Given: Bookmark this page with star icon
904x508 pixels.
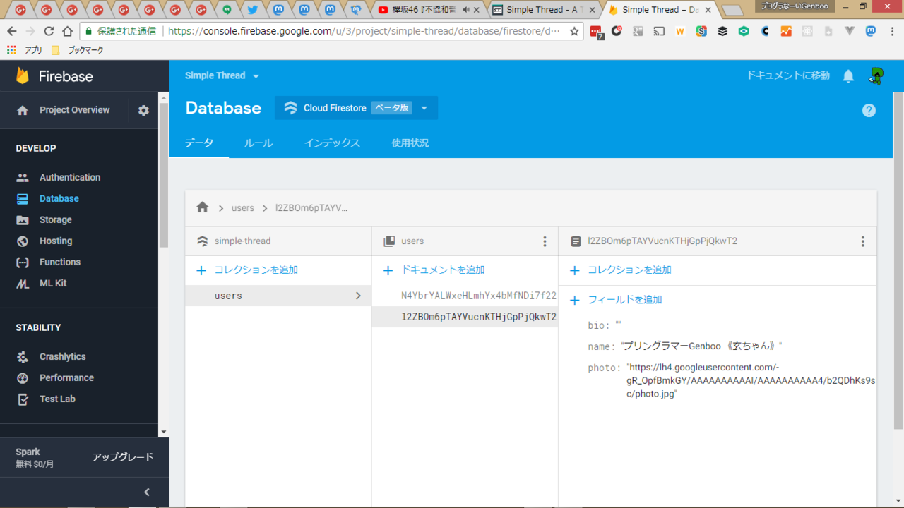Looking at the screenshot, I should coord(574,31).
